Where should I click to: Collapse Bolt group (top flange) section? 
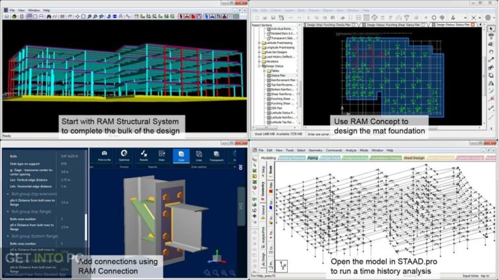pyautogui.click(x=8, y=211)
